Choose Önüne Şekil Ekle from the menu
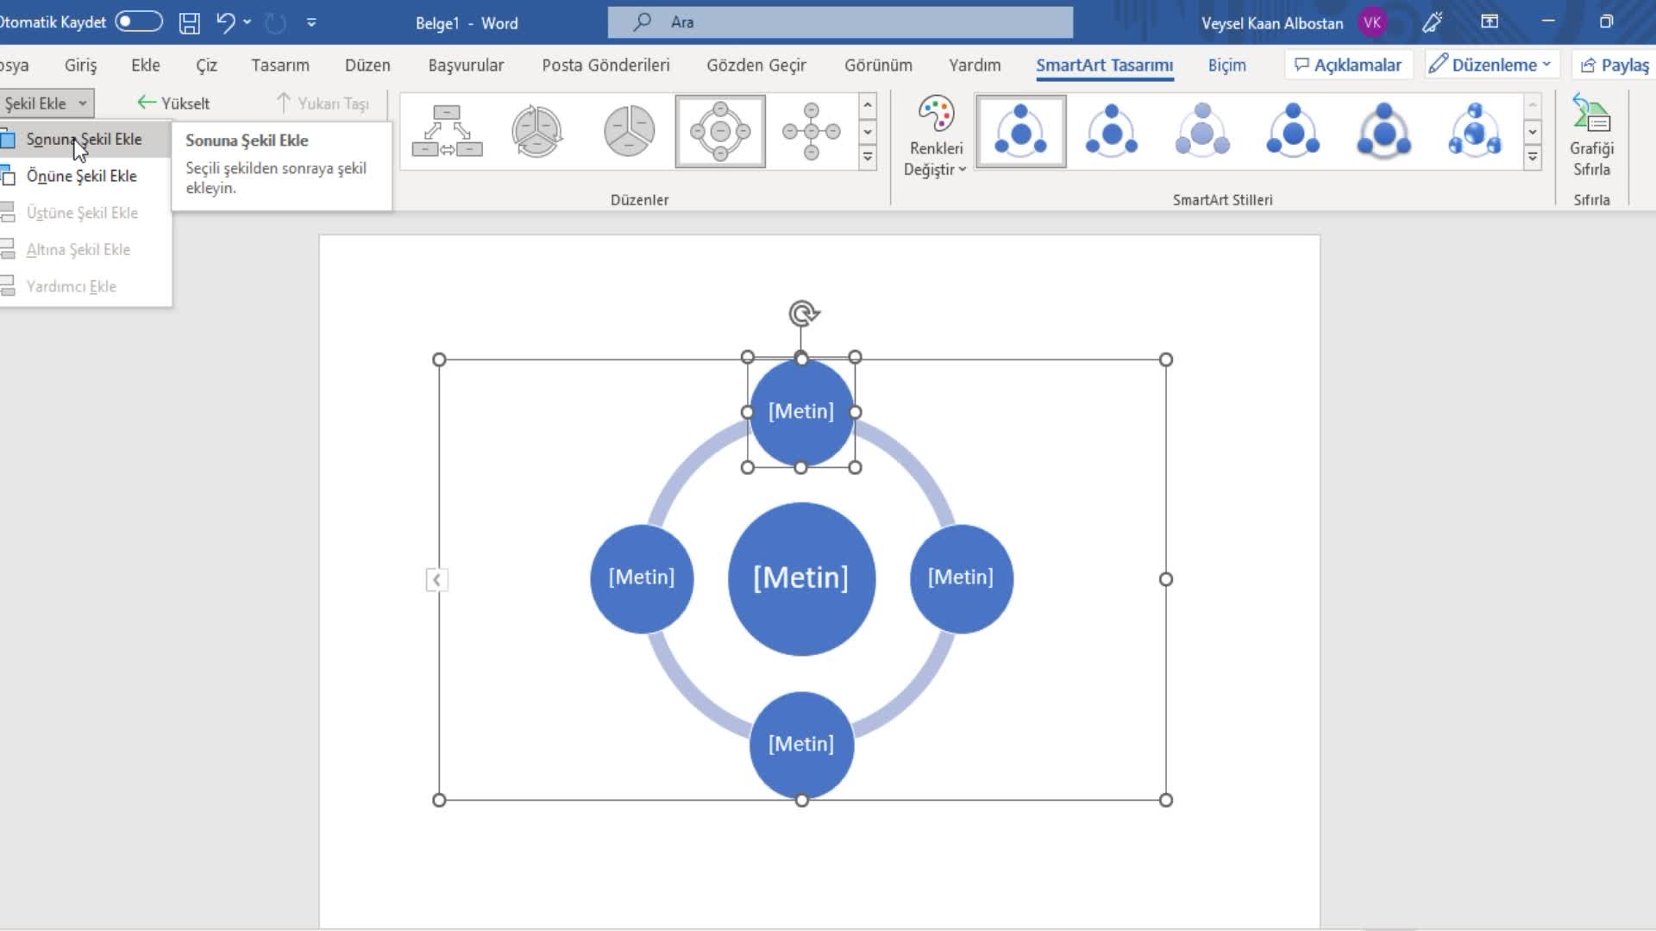 click(81, 176)
